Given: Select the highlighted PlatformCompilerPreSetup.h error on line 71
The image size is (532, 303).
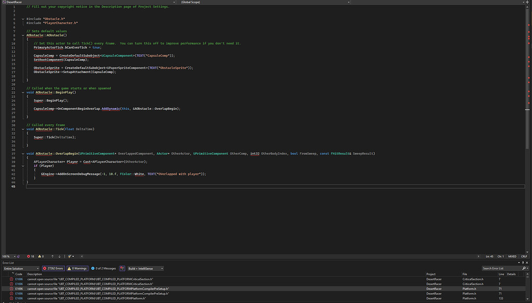Looking at the screenshot, I should click(x=263, y=289).
